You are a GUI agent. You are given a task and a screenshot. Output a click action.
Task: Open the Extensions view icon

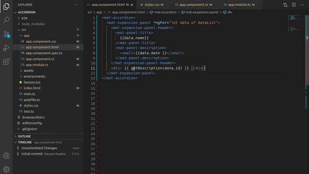tap(6, 61)
